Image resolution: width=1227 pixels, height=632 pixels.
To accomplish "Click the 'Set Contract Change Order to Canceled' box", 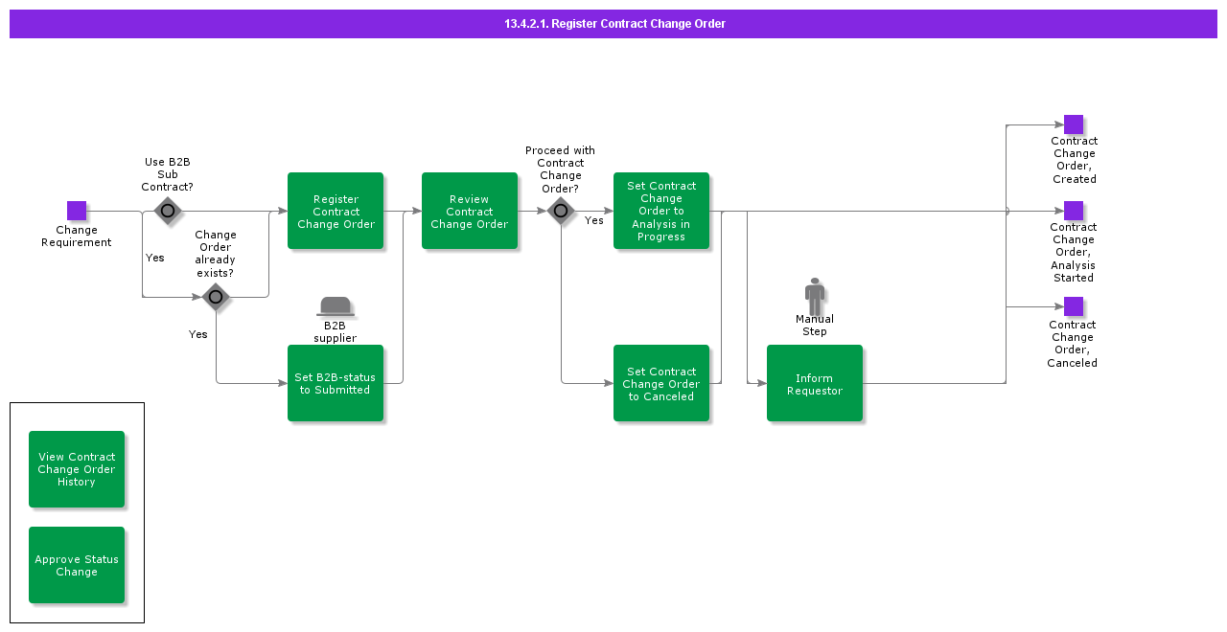I will 661,383.
